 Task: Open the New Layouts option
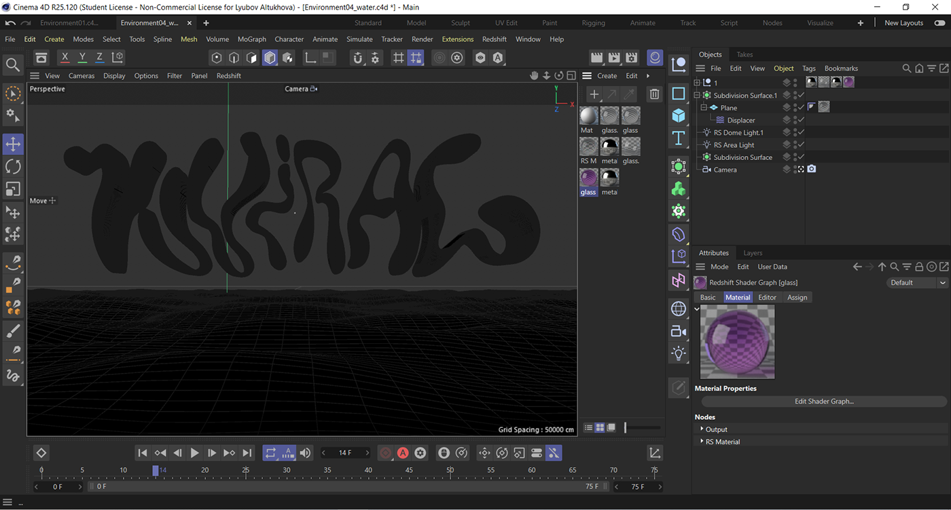[903, 23]
